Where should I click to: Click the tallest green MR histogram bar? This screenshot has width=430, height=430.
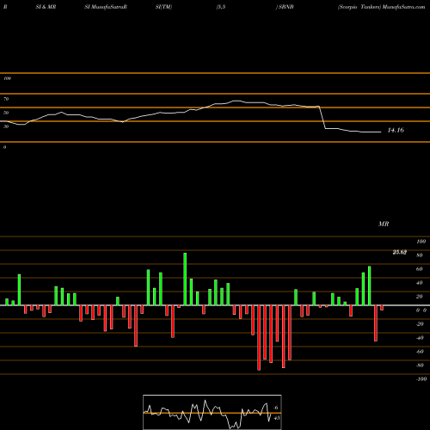click(x=185, y=279)
